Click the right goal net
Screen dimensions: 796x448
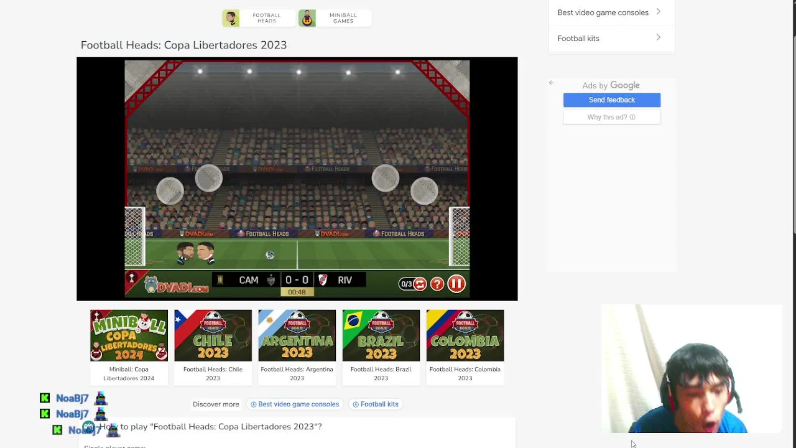[460, 236]
